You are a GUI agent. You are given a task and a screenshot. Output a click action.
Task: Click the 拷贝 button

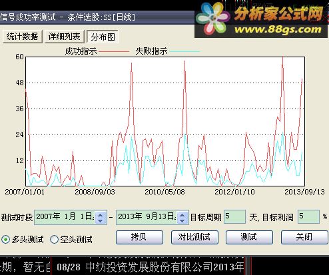click(139, 237)
